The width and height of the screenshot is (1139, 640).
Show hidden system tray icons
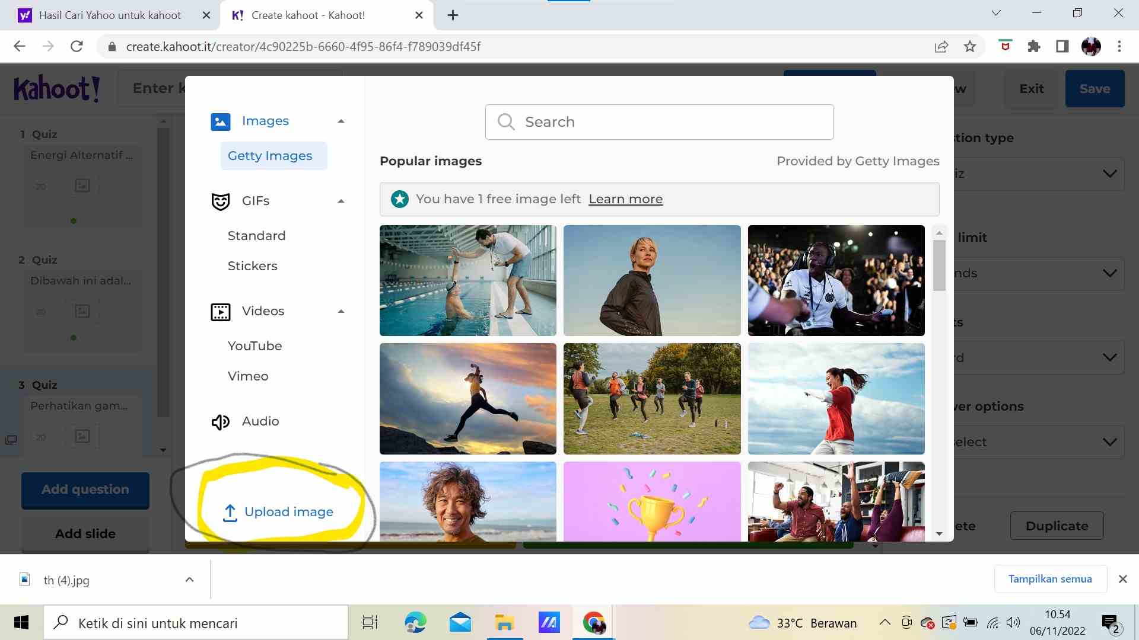[885, 623]
